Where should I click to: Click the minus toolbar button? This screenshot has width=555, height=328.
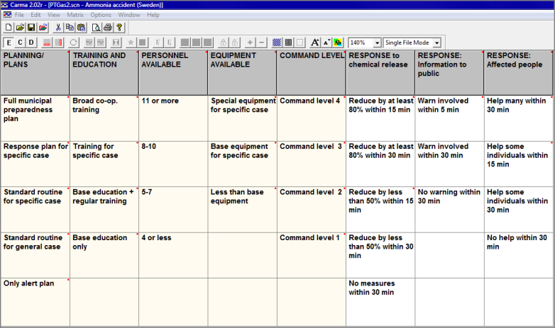[261, 43]
